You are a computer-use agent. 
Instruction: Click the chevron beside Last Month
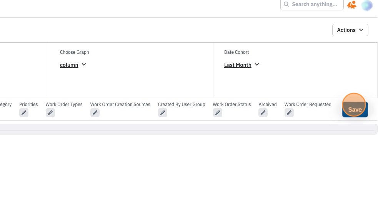pos(257,65)
